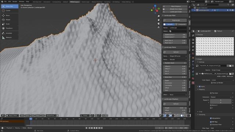Click the landscape Name input field

pos(178,28)
